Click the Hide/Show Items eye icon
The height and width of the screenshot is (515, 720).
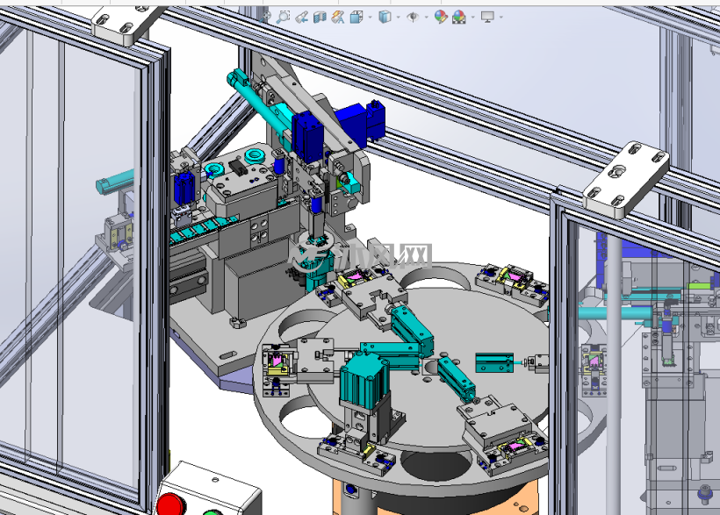[x=413, y=17]
